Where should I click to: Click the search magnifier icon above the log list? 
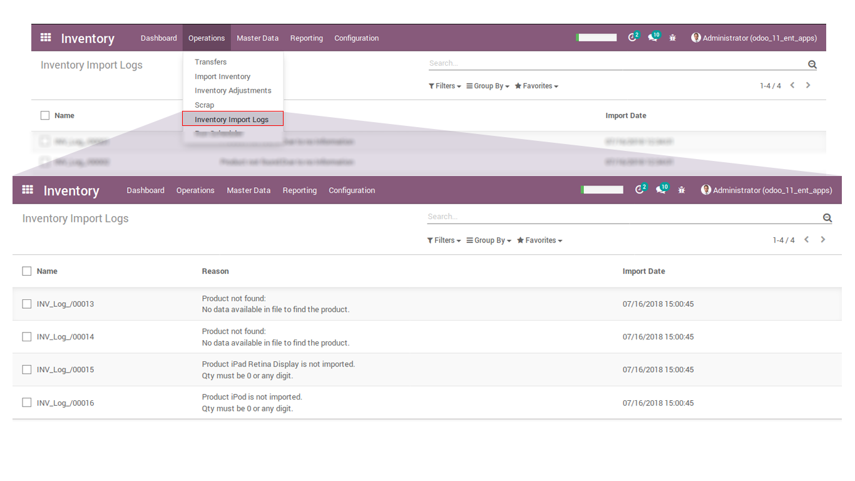827,218
